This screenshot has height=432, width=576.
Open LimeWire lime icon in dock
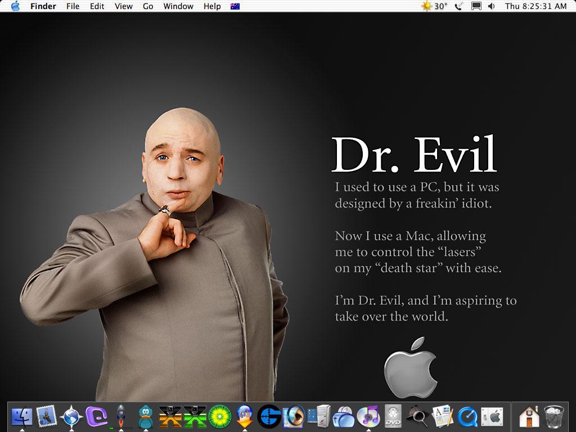click(220, 417)
